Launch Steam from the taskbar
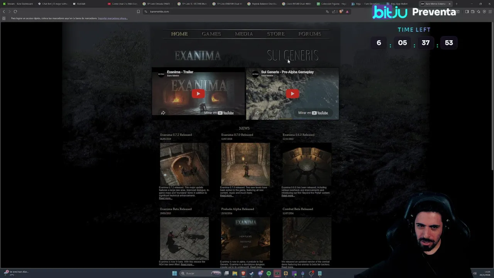494x278 pixels. point(252,273)
